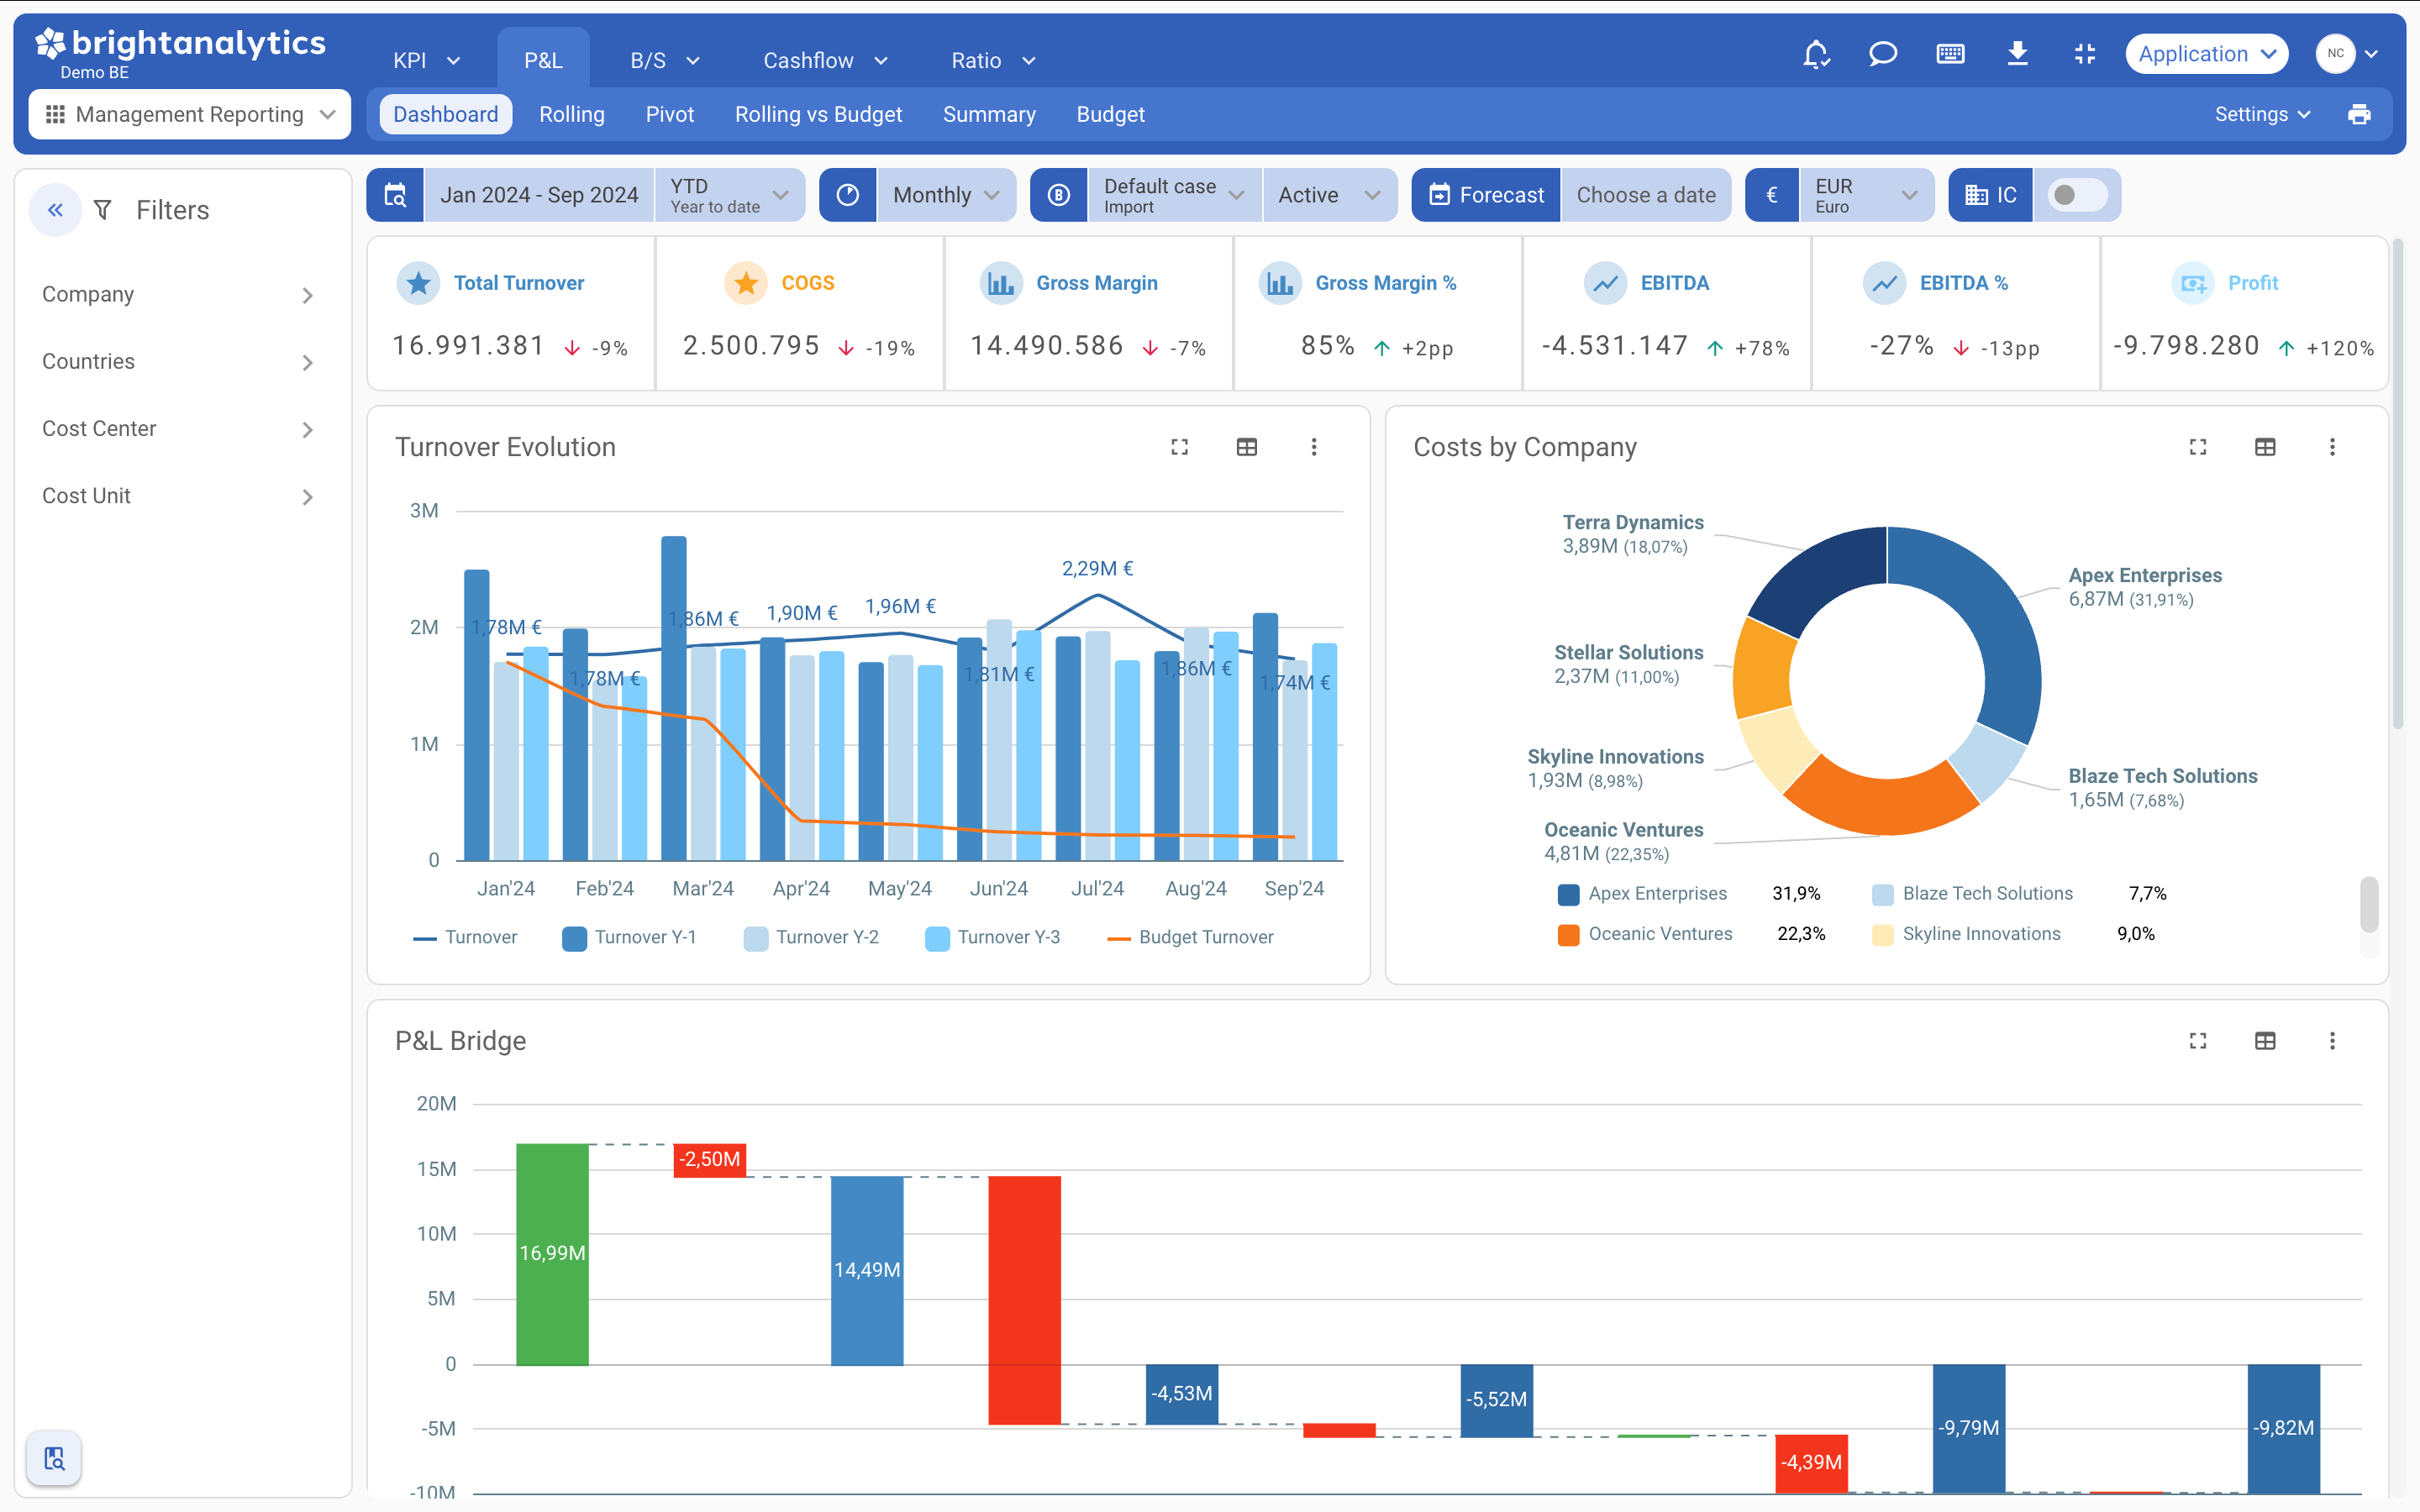Open the Monthly frequency dropdown
Screen dimensions: 2420x1512
click(942, 195)
